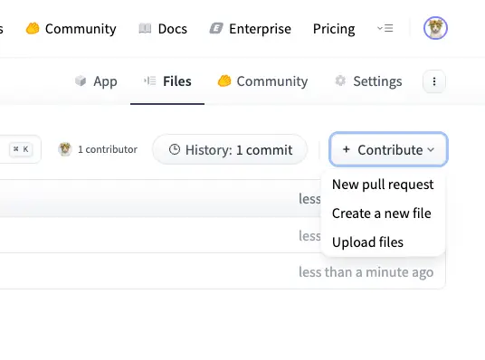
Task: Click the hands emoji beside top Community
Action: (33, 28)
